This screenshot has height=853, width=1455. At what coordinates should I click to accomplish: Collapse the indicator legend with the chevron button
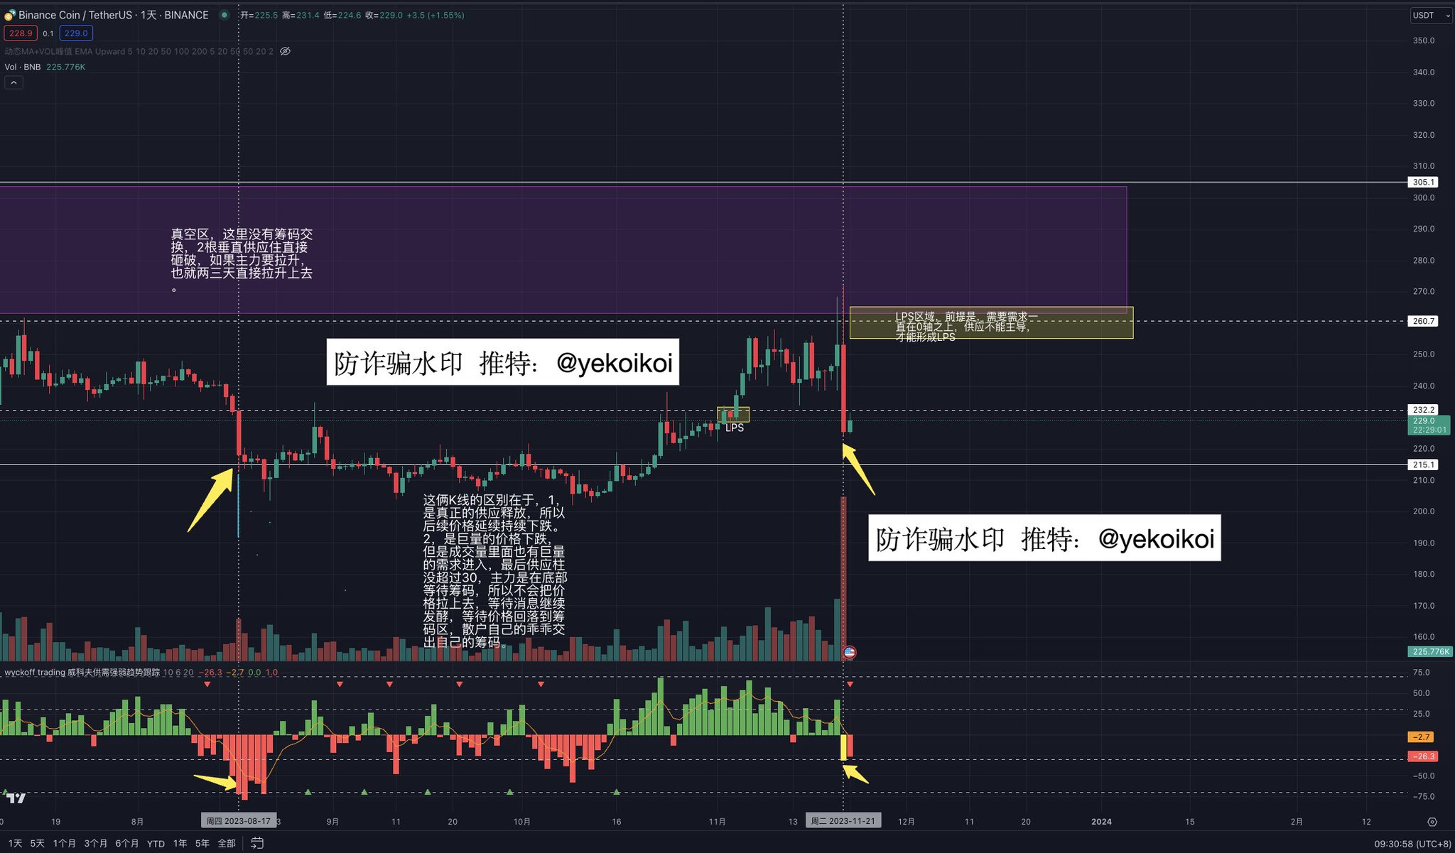pyautogui.click(x=13, y=83)
